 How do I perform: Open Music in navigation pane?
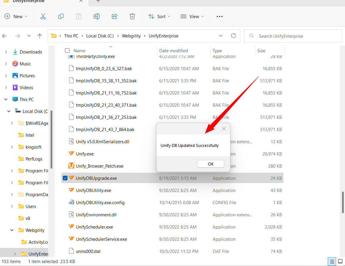25,64
